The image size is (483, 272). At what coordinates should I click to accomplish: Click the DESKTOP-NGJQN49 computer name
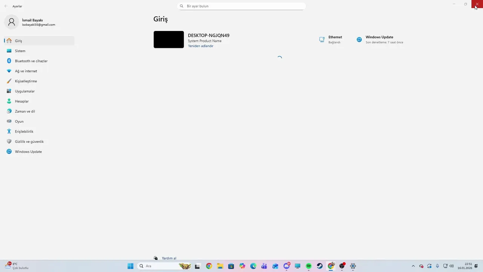coord(209,36)
